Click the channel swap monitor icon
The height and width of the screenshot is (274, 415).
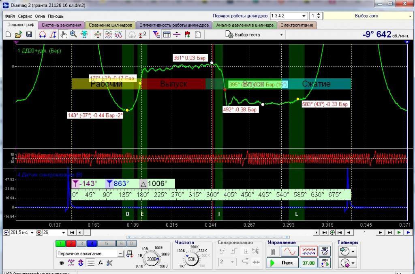[130, 254]
